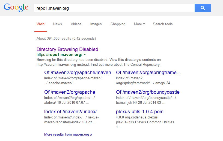
Task: Select the Web tab
Action: [x=40, y=24]
